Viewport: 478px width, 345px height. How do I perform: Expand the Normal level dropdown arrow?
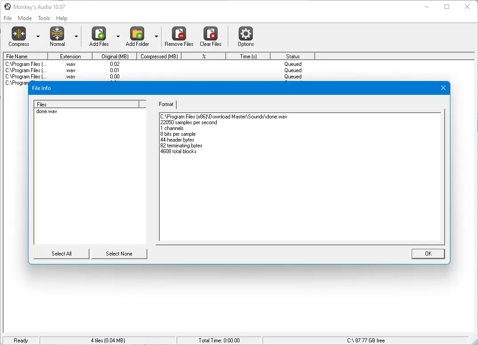coord(76,37)
